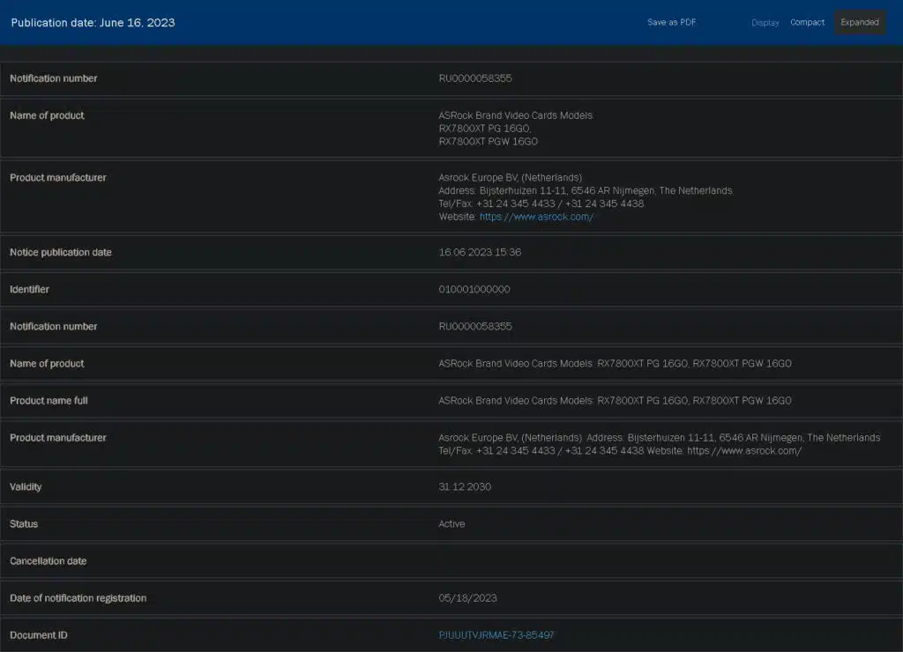Click the Notice publication date label
903x652 pixels.
point(61,252)
